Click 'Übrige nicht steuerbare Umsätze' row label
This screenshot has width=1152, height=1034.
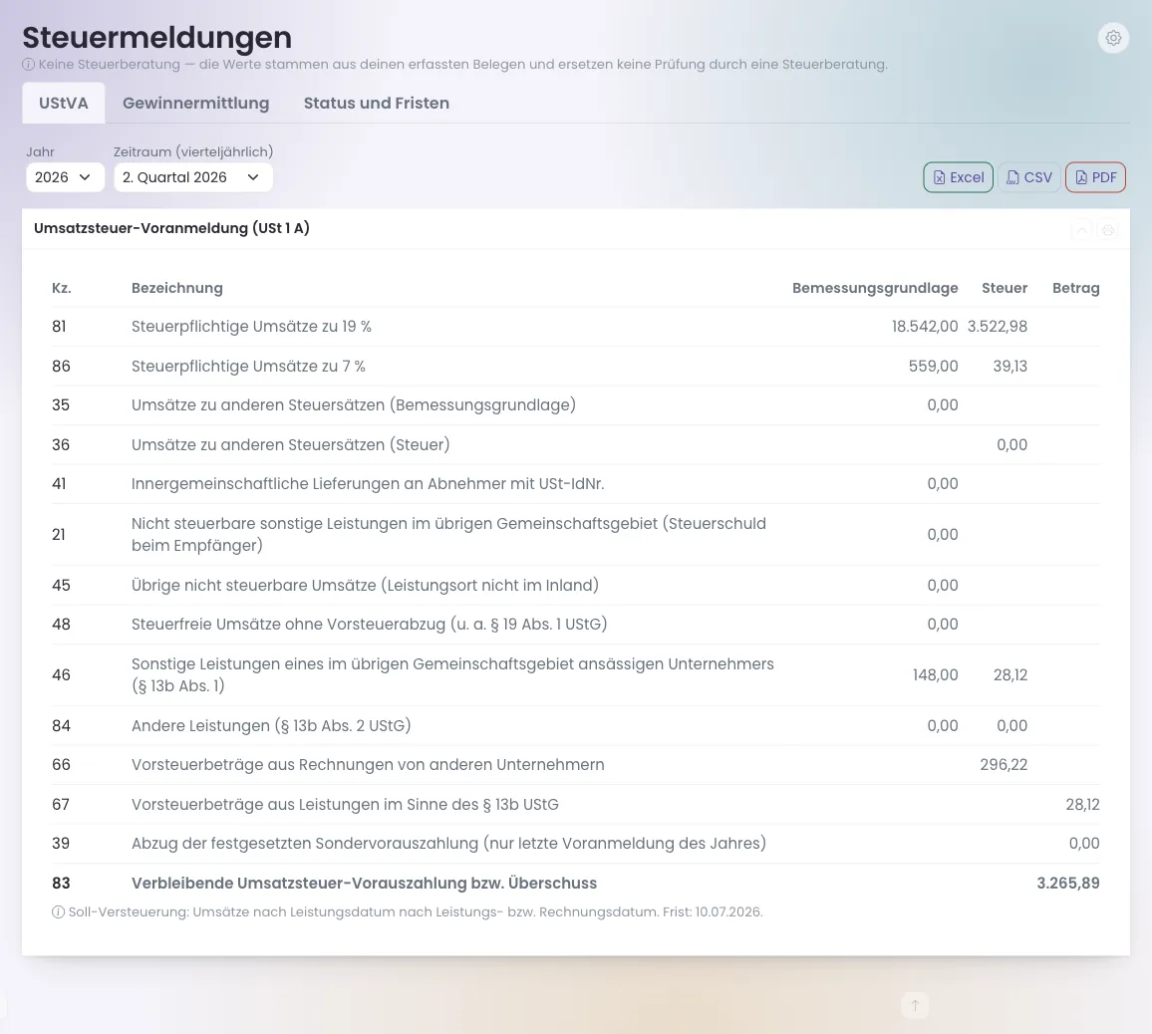click(x=365, y=586)
